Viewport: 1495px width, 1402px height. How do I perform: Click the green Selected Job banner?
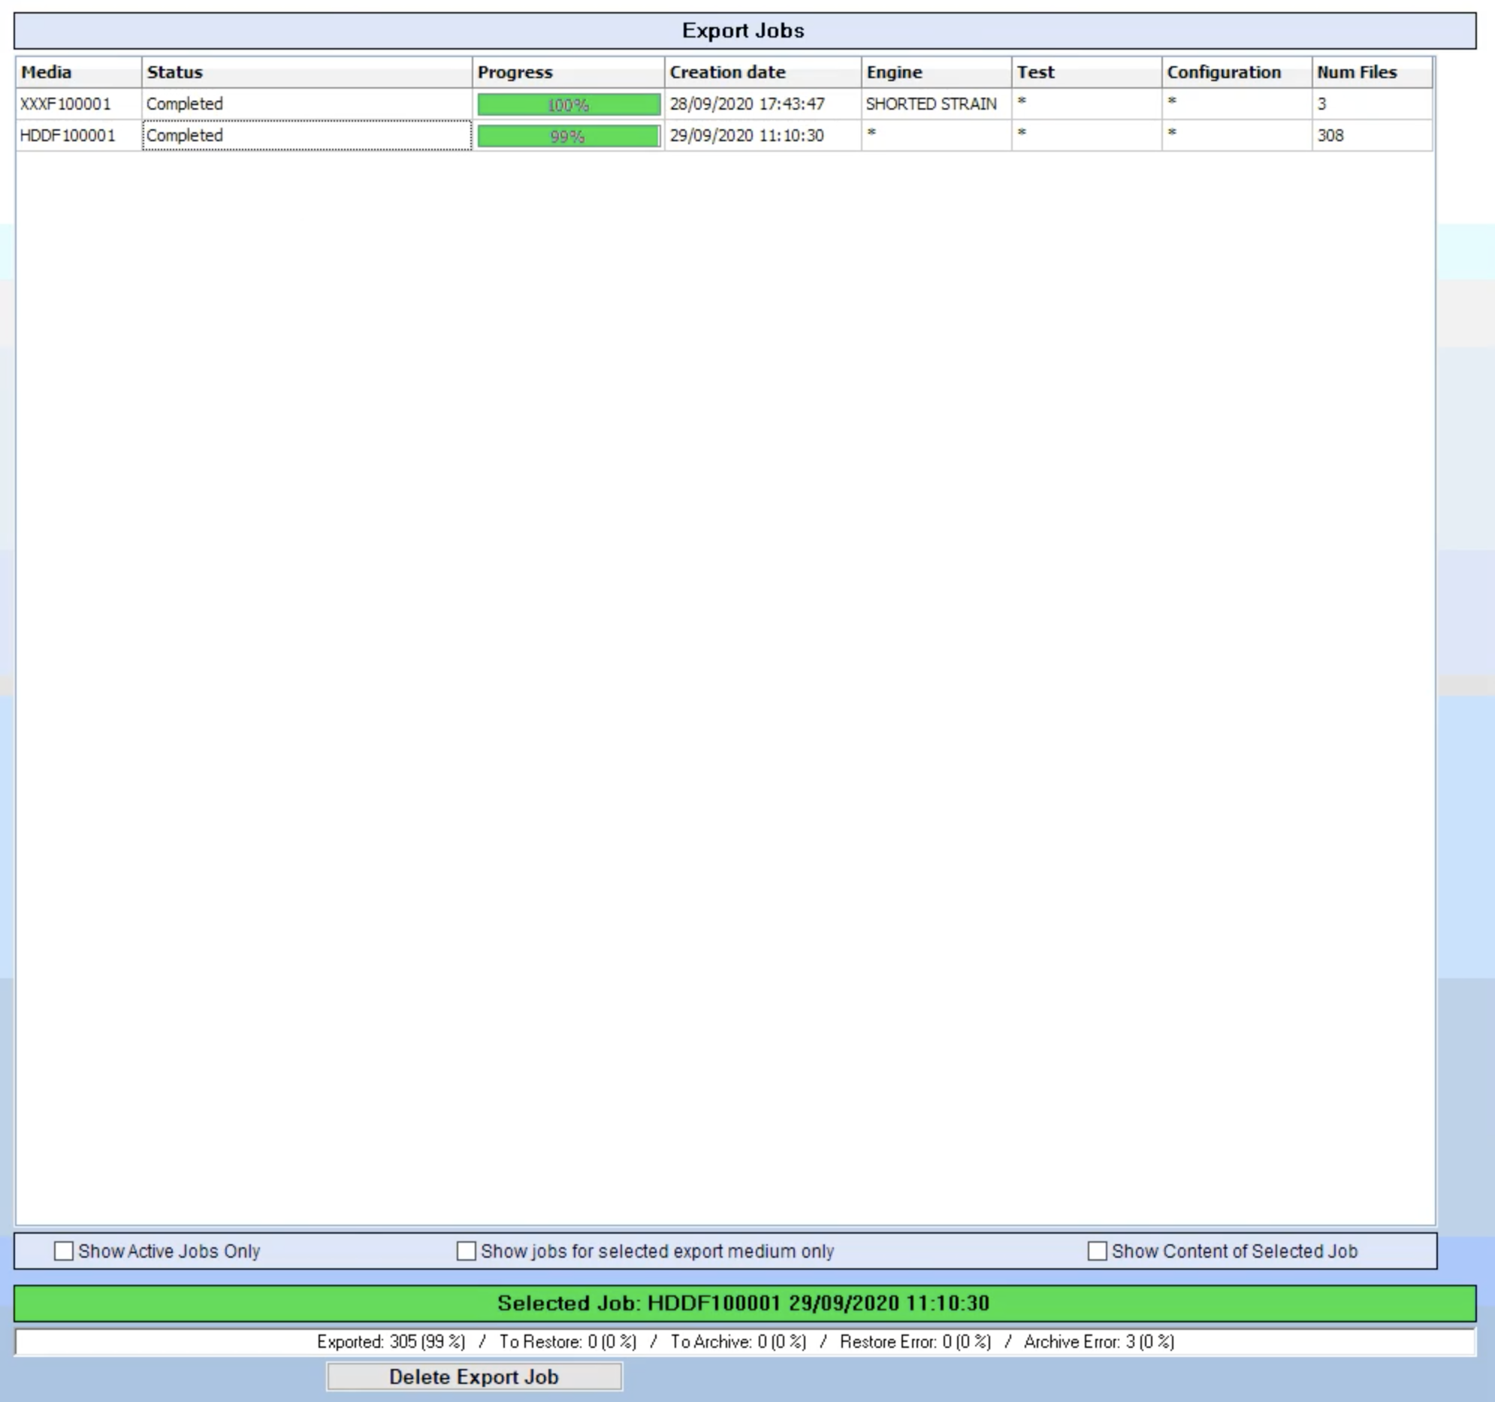click(743, 1303)
